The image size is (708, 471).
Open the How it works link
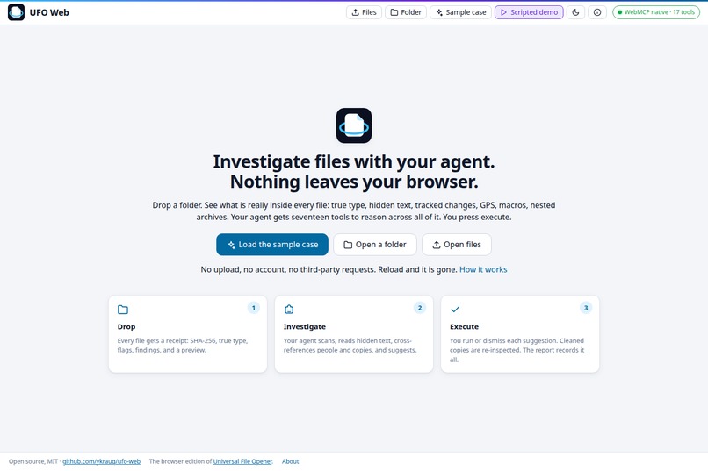coord(483,269)
